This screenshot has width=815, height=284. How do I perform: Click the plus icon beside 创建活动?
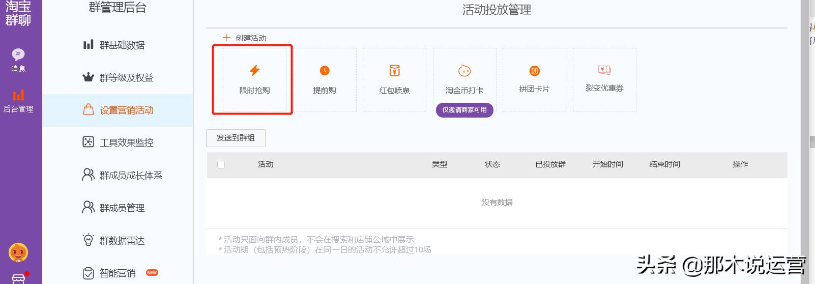(x=227, y=37)
